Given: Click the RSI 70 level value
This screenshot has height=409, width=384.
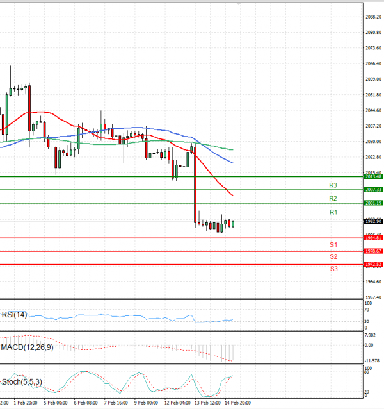Looking at the screenshot, I should click(x=367, y=310).
